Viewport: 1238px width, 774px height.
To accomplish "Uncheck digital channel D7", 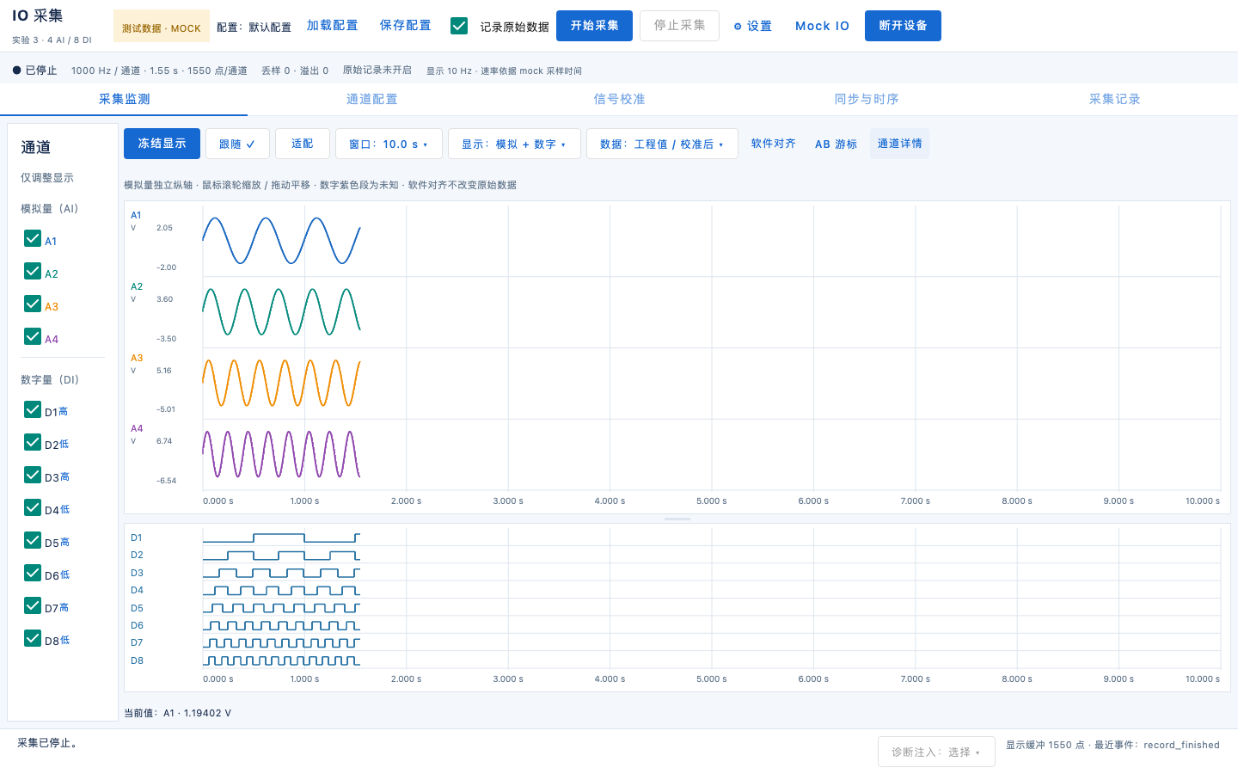I will (x=33, y=605).
